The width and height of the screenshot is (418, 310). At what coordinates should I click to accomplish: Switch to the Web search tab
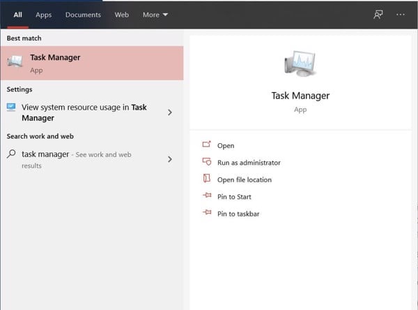[x=121, y=15]
